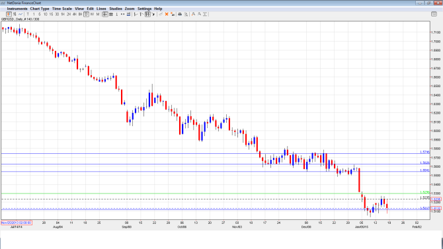443x249 pixels.
Task: Click the NetDania app icon in title bar
Action: tap(3, 3)
